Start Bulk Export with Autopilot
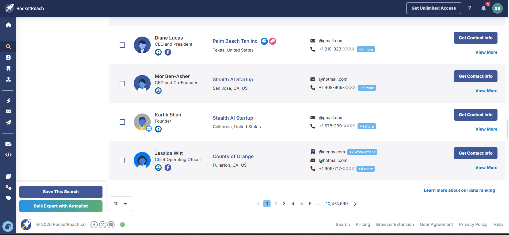The height and width of the screenshot is (235, 509). (61, 206)
